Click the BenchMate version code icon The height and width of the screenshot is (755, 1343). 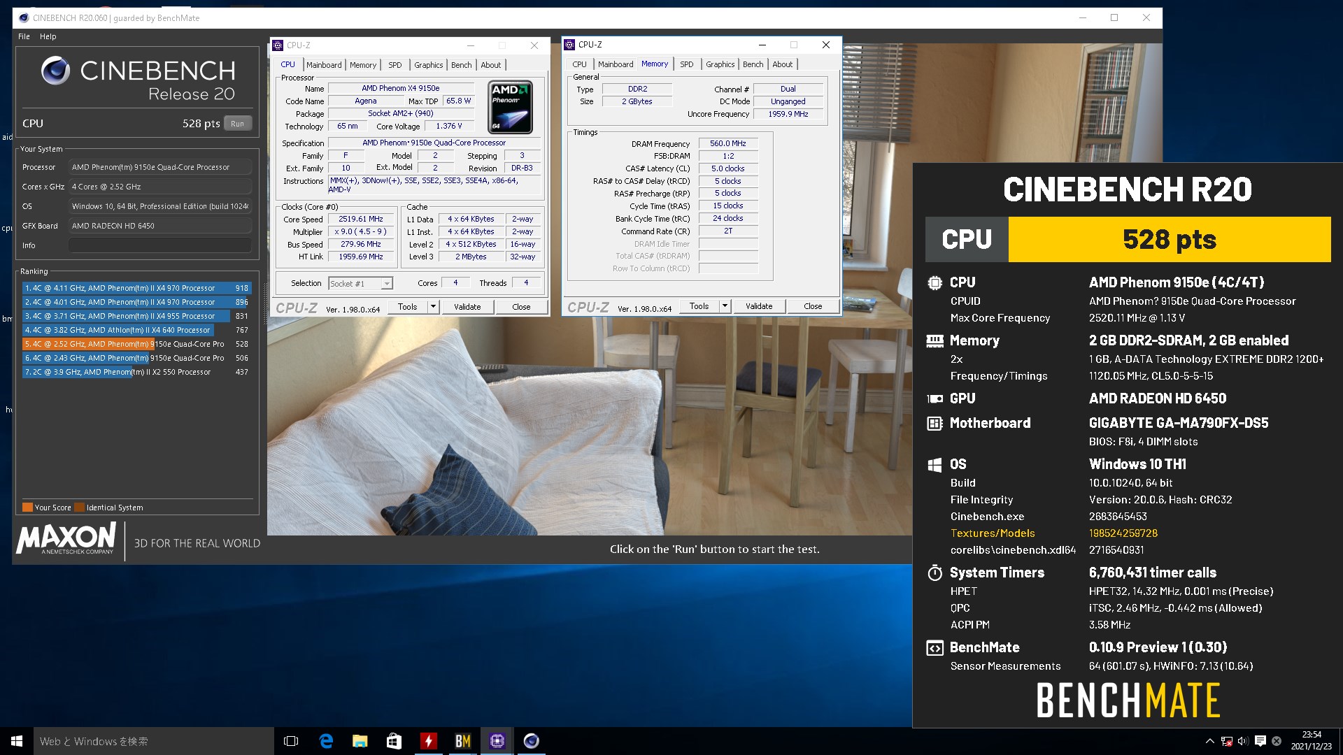click(x=935, y=648)
